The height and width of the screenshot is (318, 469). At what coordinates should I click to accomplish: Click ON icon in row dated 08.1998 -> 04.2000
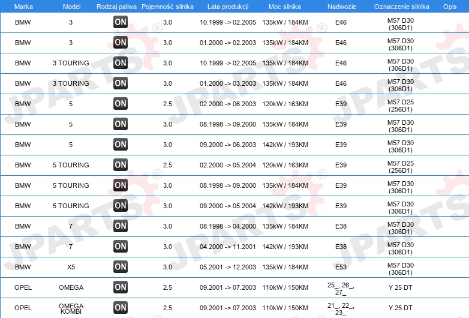point(121,226)
